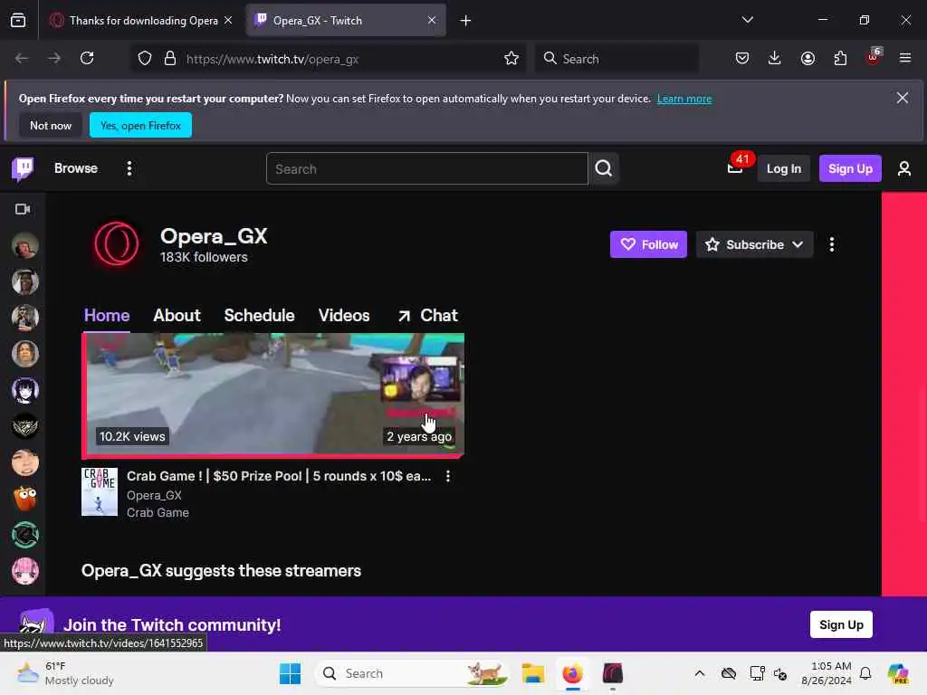
Task: Play the Crab Game video thumbnail
Action: click(273, 395)
